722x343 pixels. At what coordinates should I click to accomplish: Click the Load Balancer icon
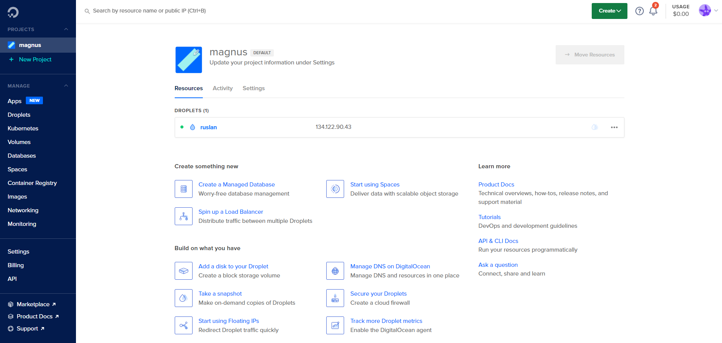(x=183, y=216)
